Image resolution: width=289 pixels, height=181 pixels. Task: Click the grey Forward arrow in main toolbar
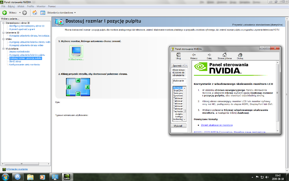point(25,12)
